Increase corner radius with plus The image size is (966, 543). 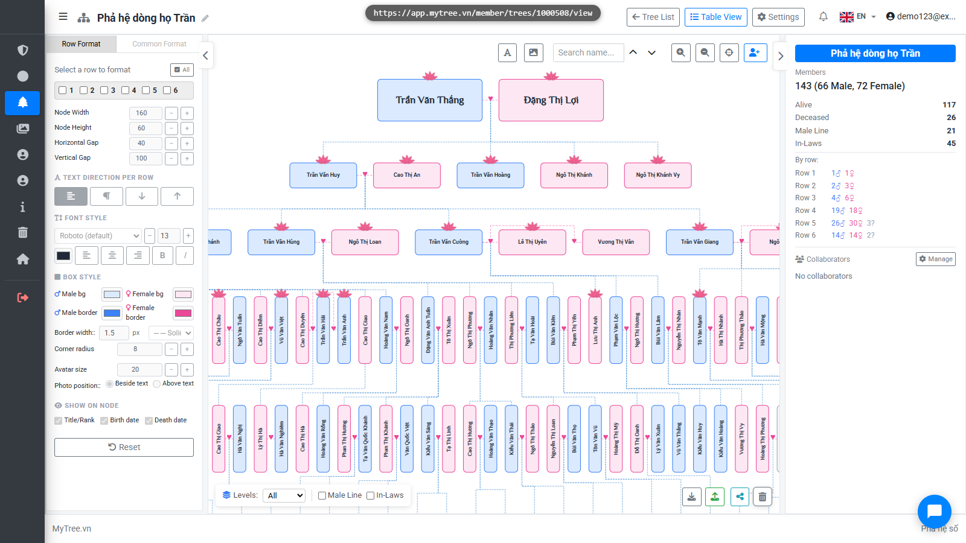(x=187, y=349)
